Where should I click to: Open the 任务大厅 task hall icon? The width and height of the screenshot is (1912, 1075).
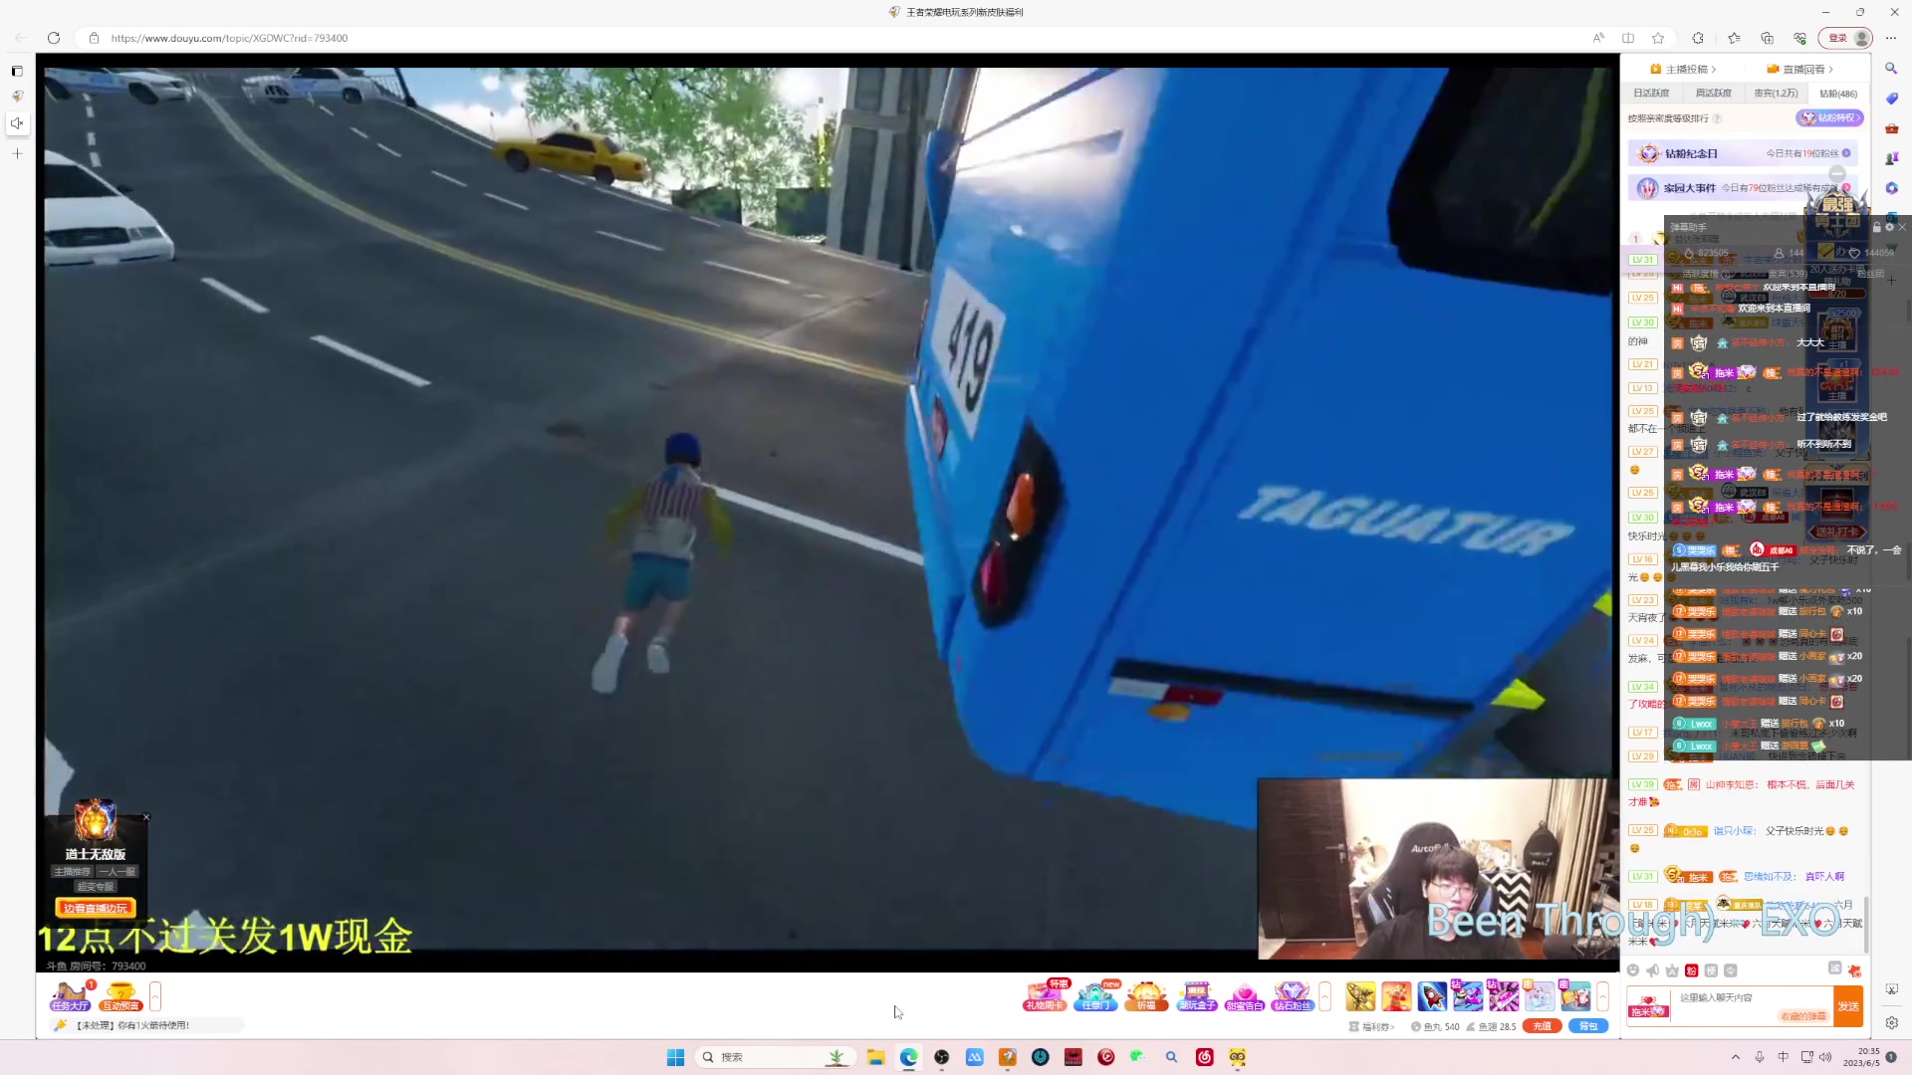pos(70,996)
